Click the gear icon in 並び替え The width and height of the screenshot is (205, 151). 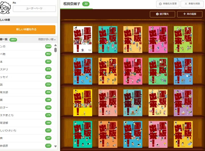157,14
